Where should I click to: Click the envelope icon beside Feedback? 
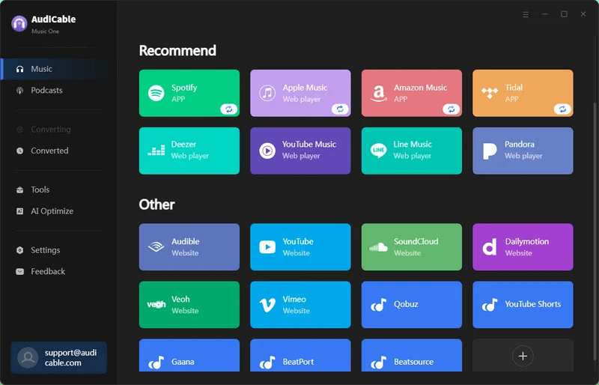tap(20, 271)
